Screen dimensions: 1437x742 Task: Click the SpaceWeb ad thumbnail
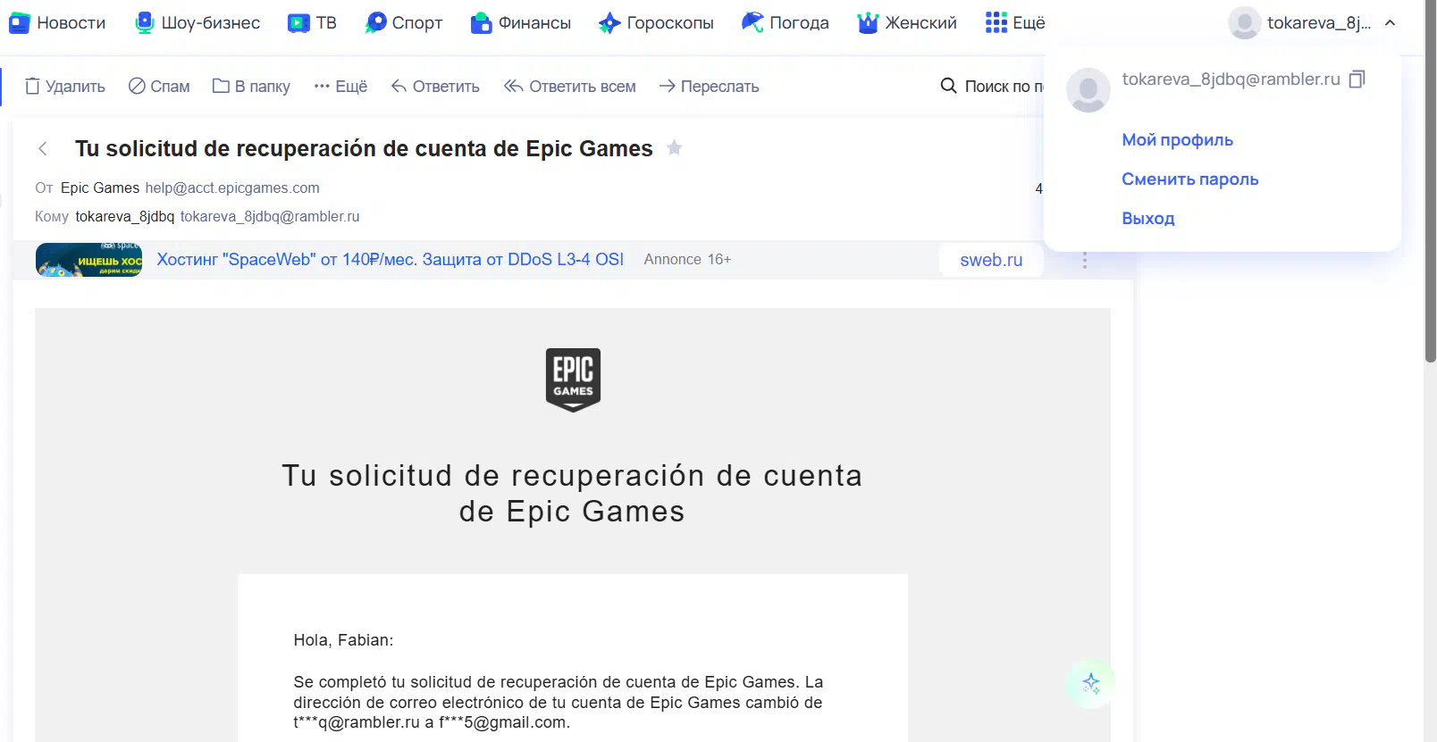click(x=88, y=260)
